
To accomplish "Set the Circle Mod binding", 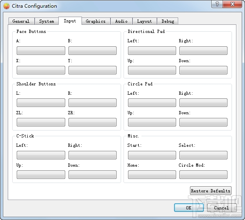I will [203, 174].
